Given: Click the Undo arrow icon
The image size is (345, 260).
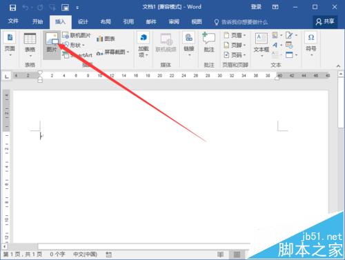Looking at the screenshot, I should [x=25, y=8].
